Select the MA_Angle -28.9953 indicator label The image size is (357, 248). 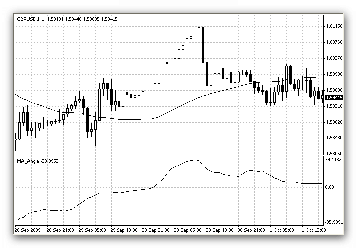tap(38, 161)
